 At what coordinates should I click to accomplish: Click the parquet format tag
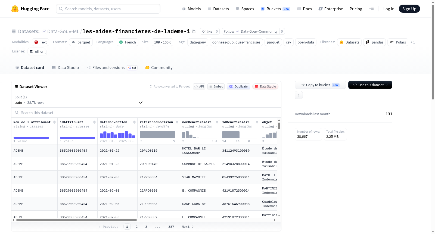tap(81, 42)
